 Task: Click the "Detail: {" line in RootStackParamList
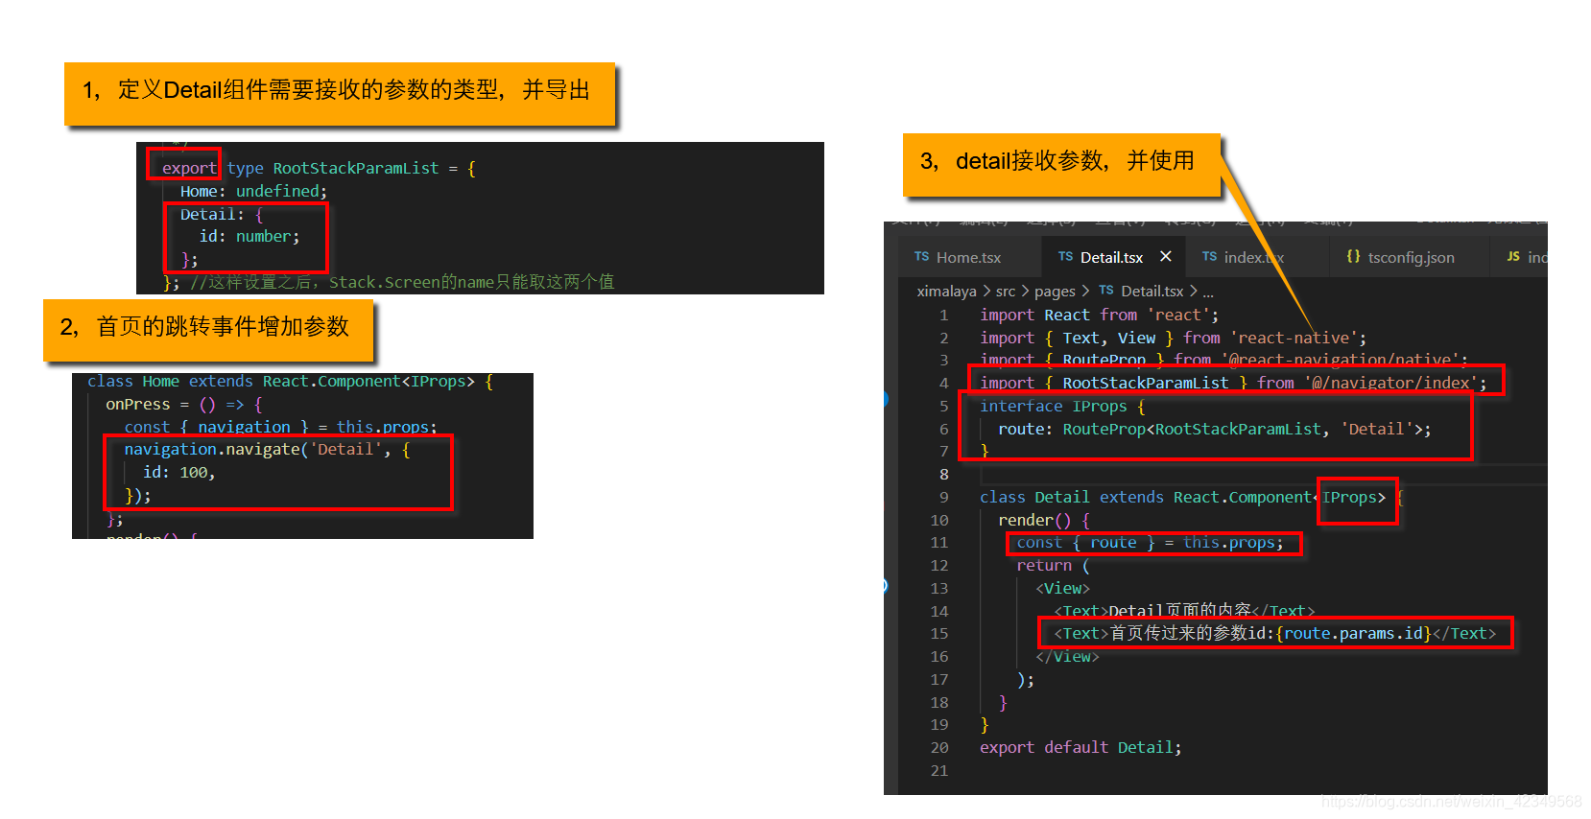click(222, 214)
